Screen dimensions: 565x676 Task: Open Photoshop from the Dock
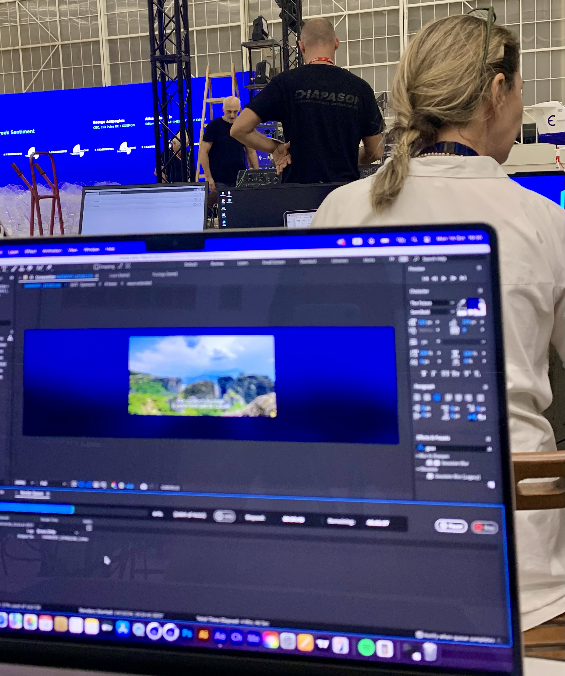coord(187,634)
